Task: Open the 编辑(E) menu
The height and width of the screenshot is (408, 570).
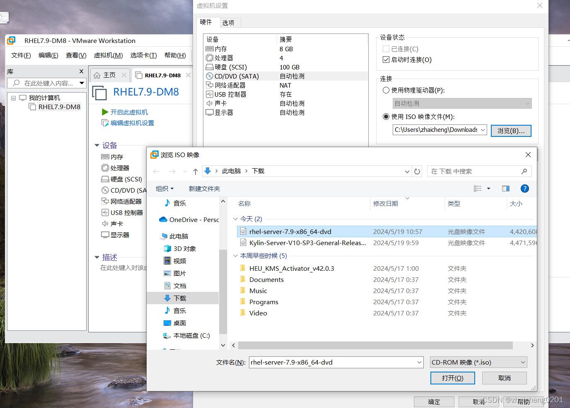Action: pos(48,55)
